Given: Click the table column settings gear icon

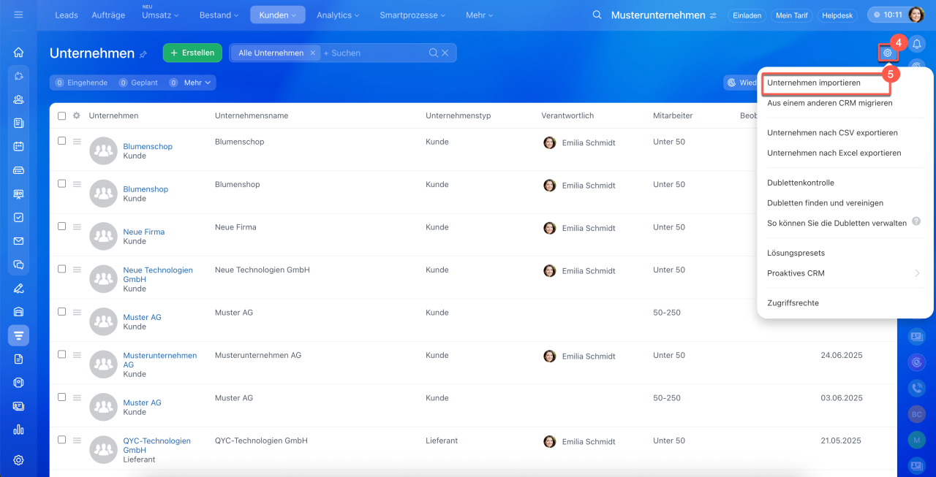Looking at the screenshot, I should (x=77, y=115).
